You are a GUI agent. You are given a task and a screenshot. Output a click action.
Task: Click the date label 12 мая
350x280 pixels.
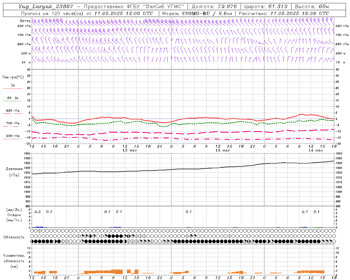[129, 150]
